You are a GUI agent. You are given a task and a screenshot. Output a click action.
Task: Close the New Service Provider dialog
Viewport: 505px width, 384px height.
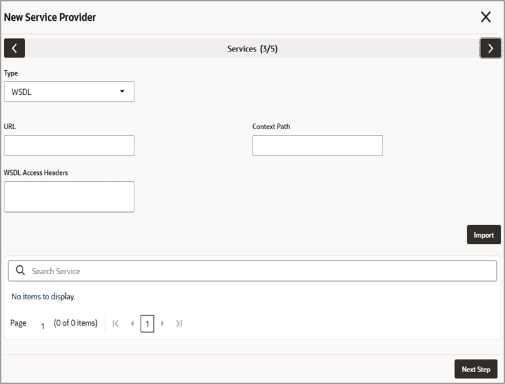486,17
